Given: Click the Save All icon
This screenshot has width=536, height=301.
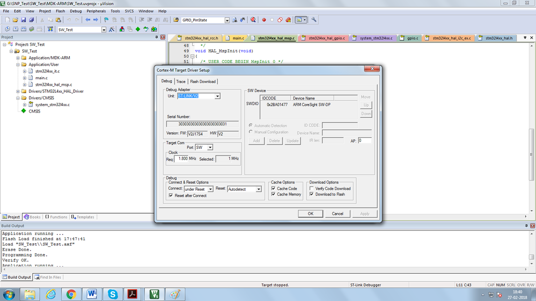Looking at the screenshot, I should (x=32, y=20).
